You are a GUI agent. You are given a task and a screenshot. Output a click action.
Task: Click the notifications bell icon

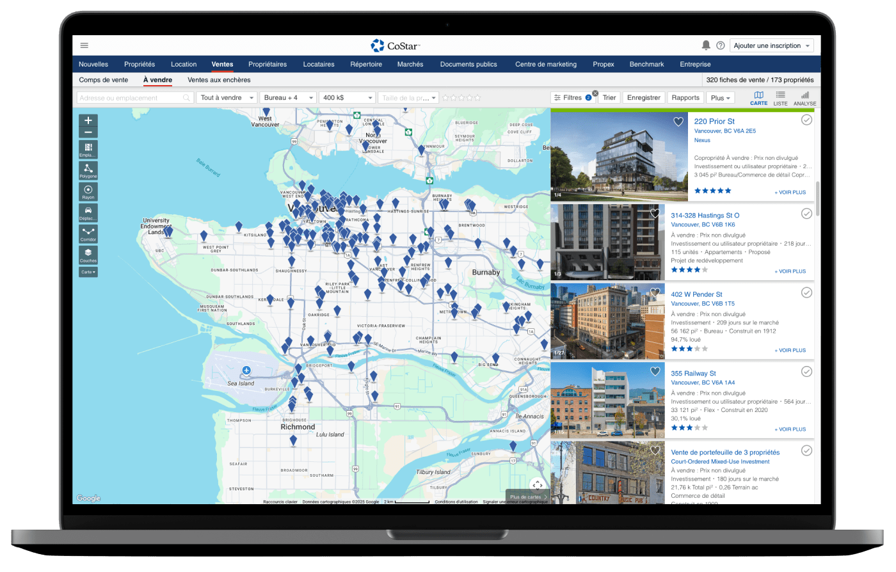(x=706, y=45)
